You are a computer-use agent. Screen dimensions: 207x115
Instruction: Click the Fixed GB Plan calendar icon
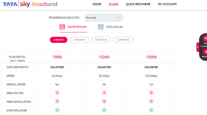[x=101, y=27]
